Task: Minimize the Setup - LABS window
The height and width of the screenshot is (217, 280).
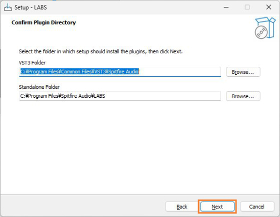Action: click(x=226, y=7)
